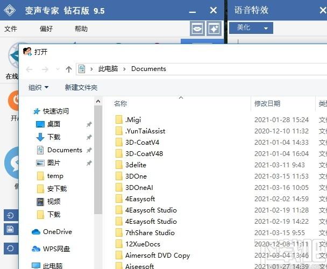Open the 偏好 menu
Screen dimensions: 327x269
coord(46,29)
